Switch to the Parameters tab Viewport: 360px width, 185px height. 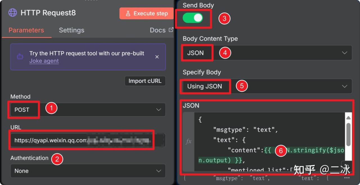pos(26,30)
